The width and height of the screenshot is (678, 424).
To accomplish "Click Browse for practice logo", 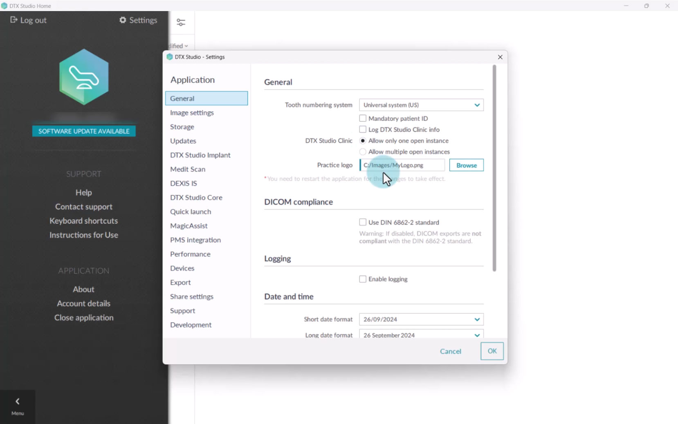I will 466,165.
